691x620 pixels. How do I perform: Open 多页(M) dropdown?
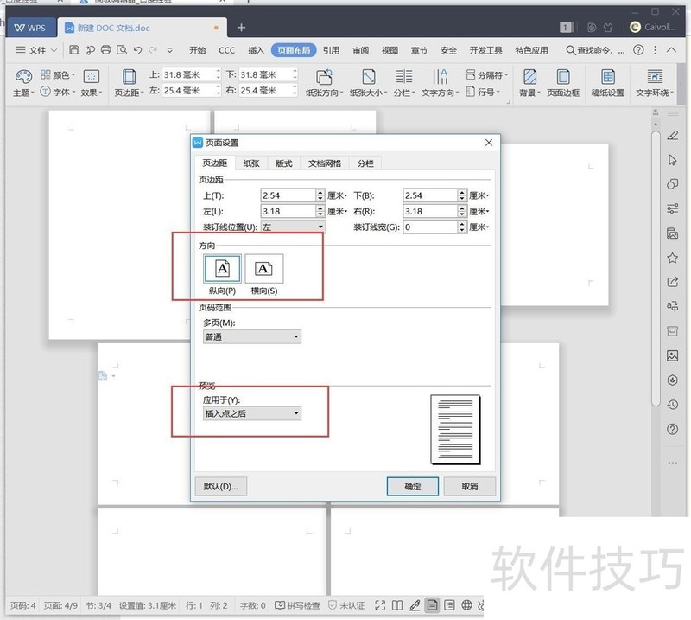pyautogui.click(x=252, y=336)
